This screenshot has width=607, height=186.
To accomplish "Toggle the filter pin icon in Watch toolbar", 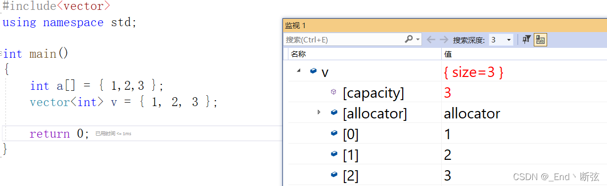I will (527, 40).
